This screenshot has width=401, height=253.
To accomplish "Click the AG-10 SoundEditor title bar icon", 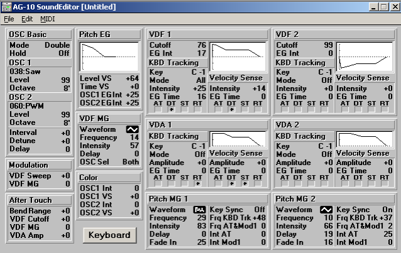I will point(6,7).
